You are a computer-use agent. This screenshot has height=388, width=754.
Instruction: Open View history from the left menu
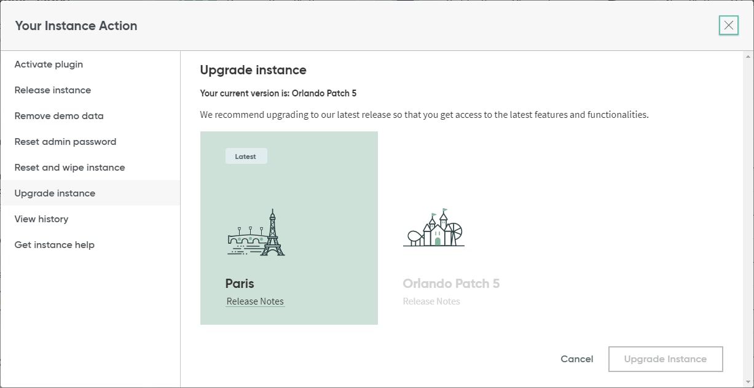[x=41, y=219]
